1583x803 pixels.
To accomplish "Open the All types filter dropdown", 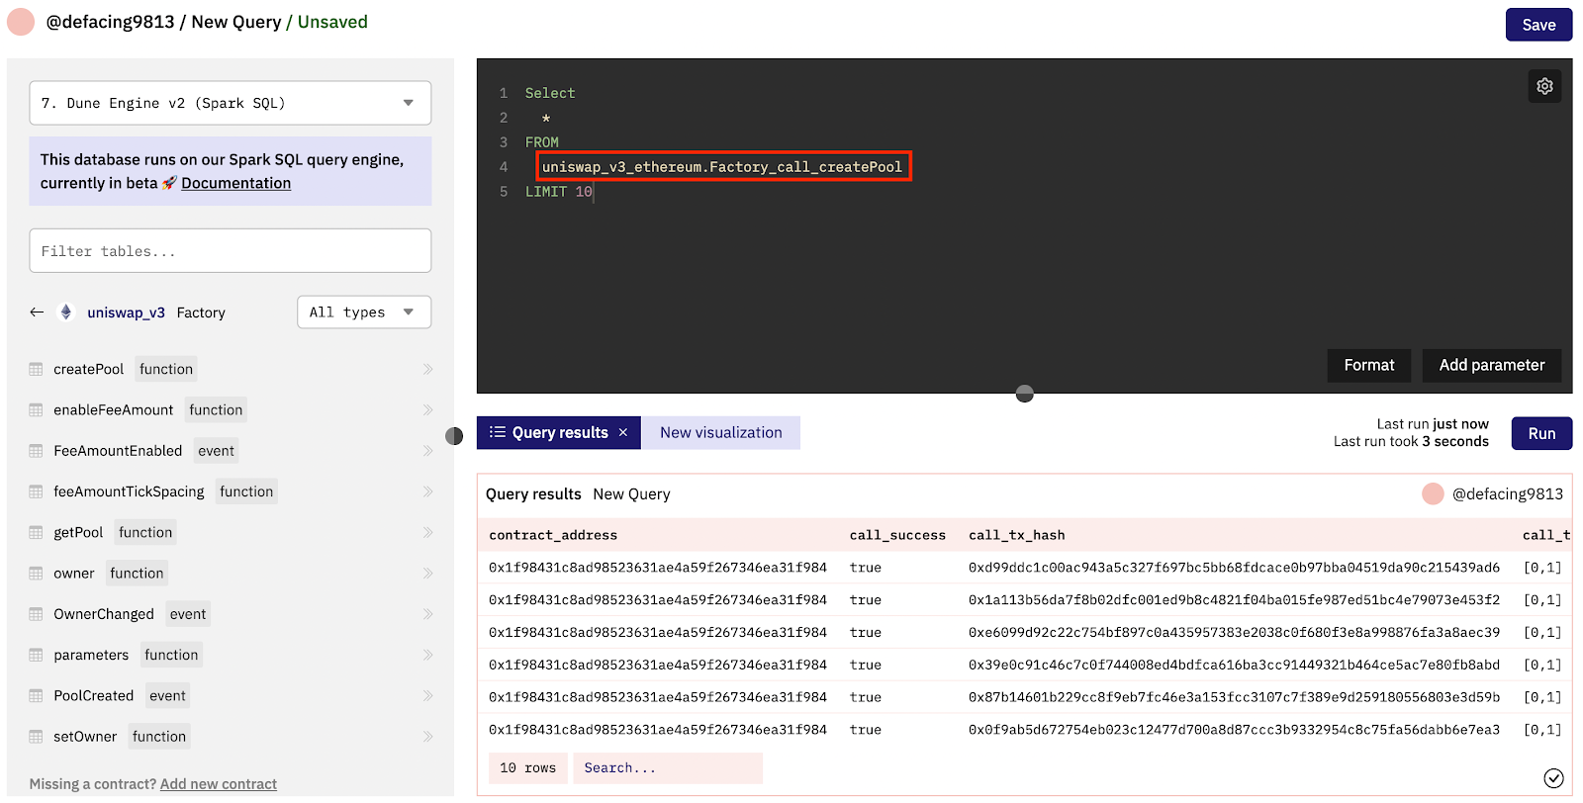I will (363, 312).
